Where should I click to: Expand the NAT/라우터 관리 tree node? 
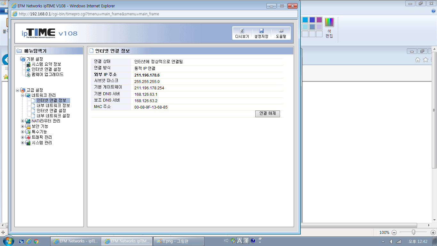click(22, 121)
